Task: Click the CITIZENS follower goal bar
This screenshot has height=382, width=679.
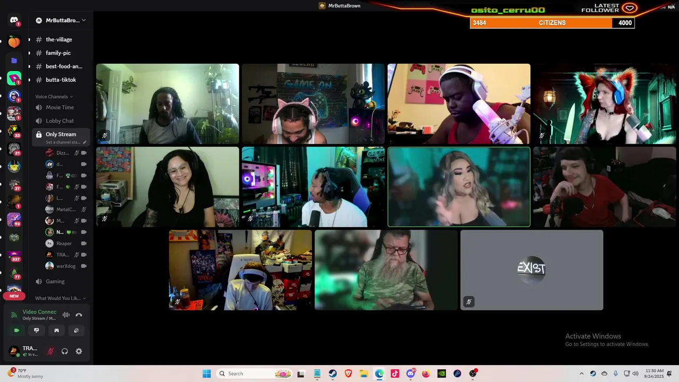Action: [552, 23]
